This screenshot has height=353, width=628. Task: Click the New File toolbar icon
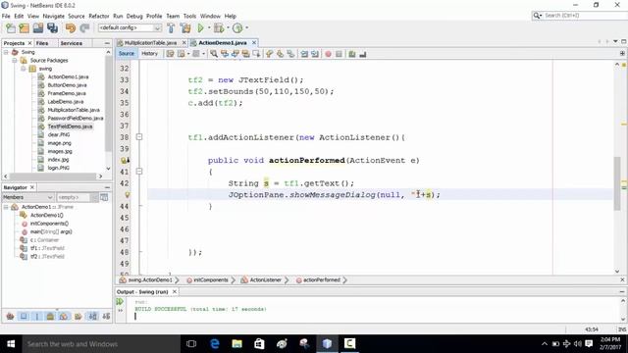(11, 28)
